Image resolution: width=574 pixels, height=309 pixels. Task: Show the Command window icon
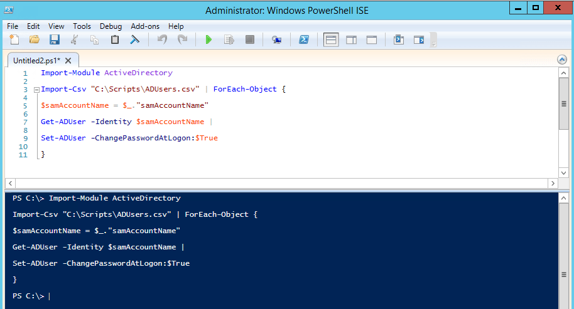click(x=399, y=39)
